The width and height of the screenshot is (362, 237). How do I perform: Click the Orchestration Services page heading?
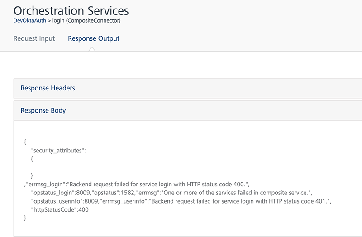pyautogui.click(x=71, y=10)
